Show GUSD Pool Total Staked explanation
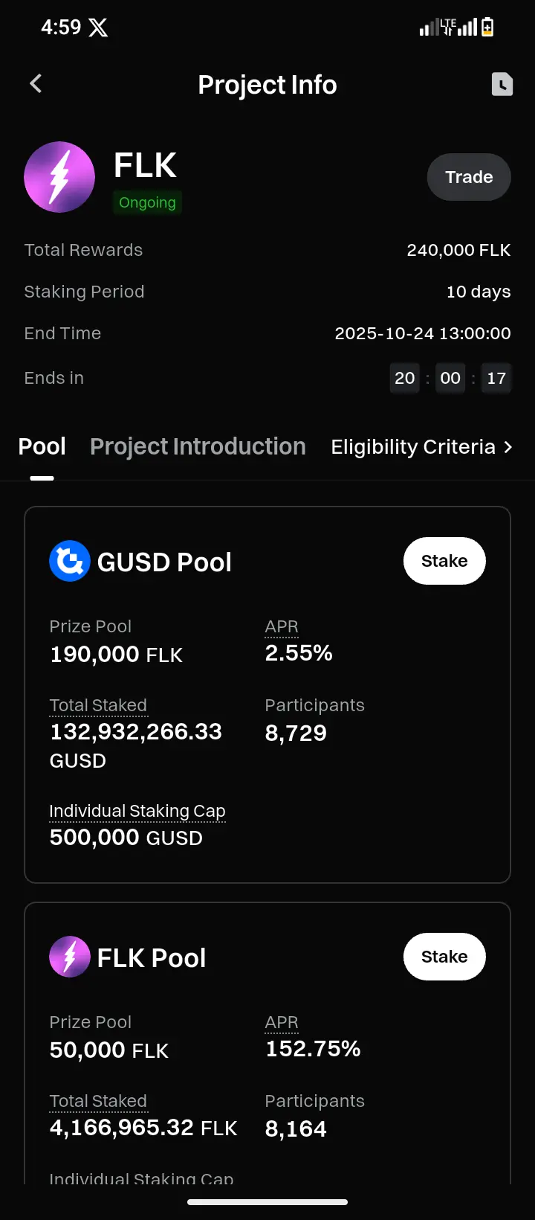 (x=98, y=705)
